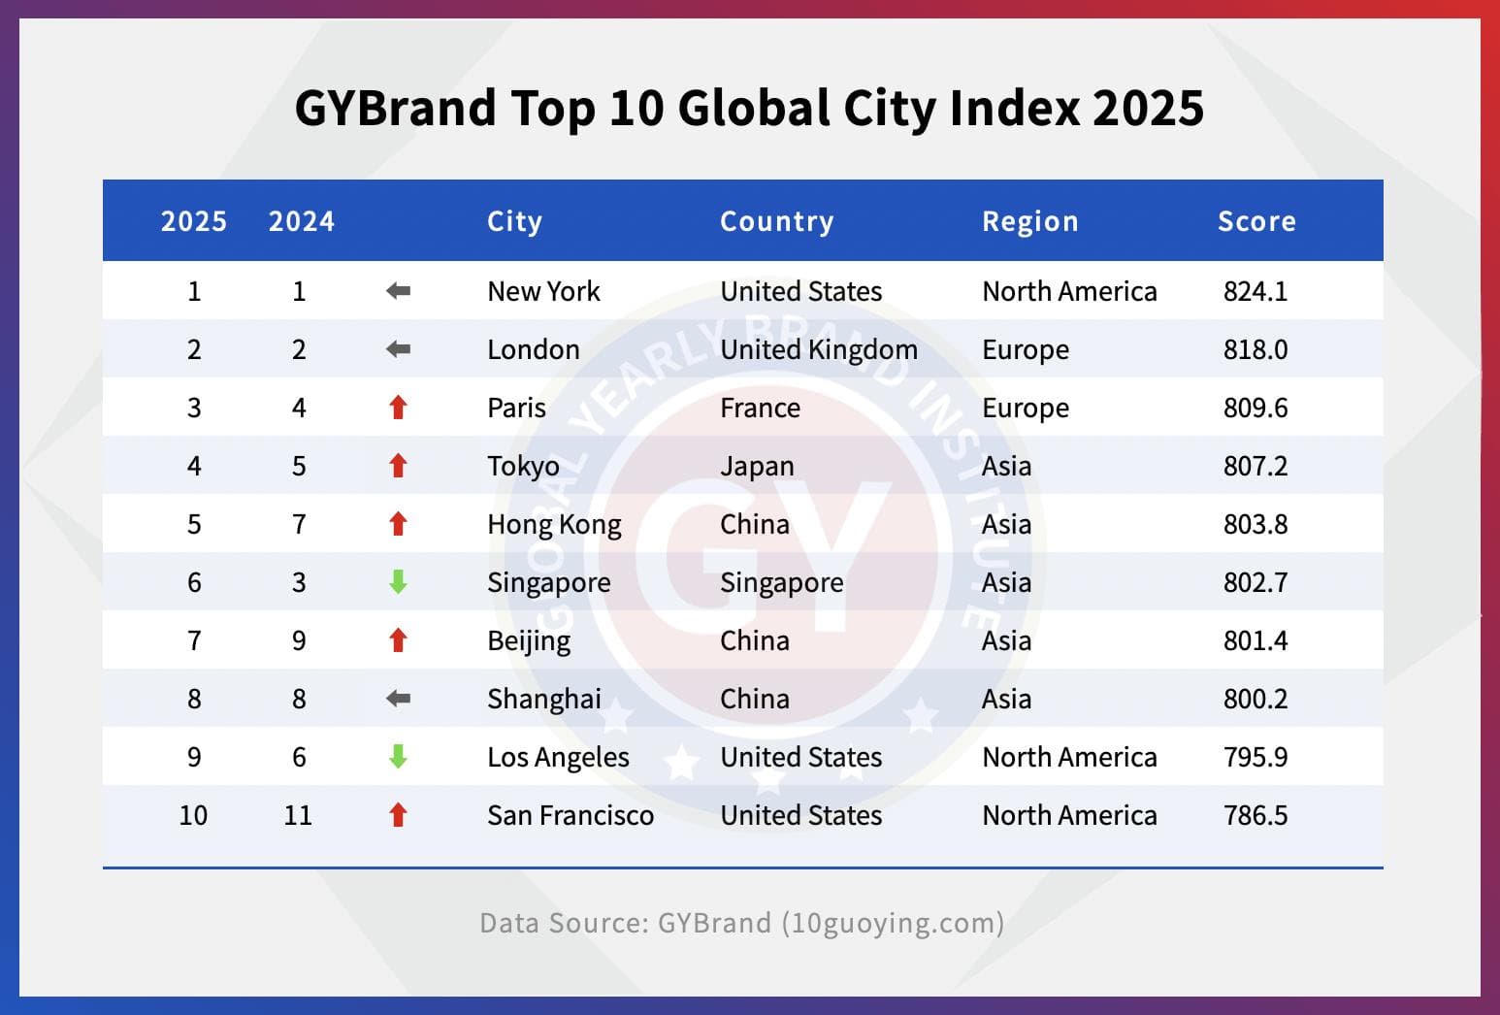Click the 2025 column header

(x=194, y=221)
